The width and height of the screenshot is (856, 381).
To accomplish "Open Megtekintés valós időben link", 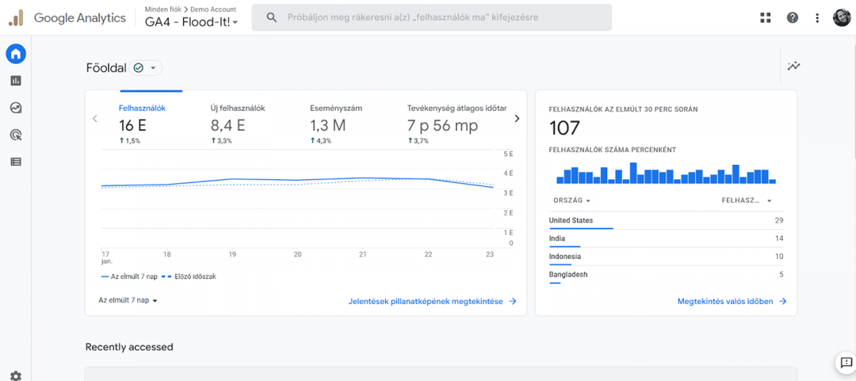I will [x=732, y=301].
